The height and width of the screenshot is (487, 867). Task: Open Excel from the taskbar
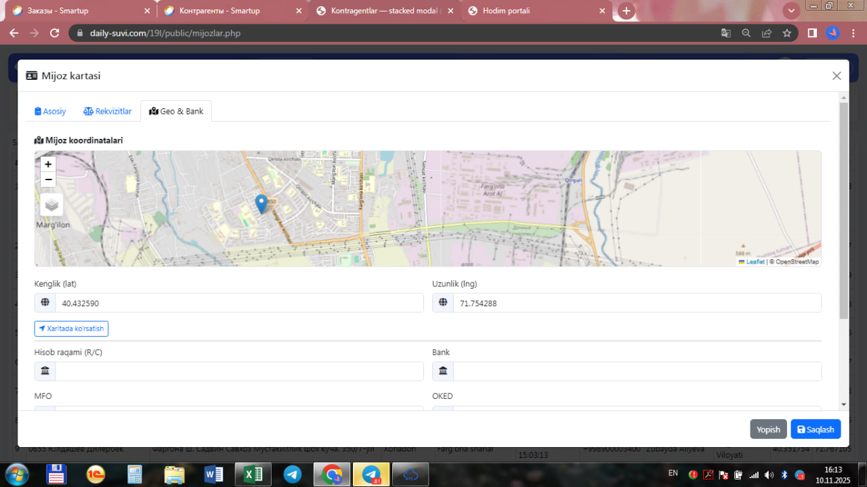pyautogui.click(x=253, y=474)
